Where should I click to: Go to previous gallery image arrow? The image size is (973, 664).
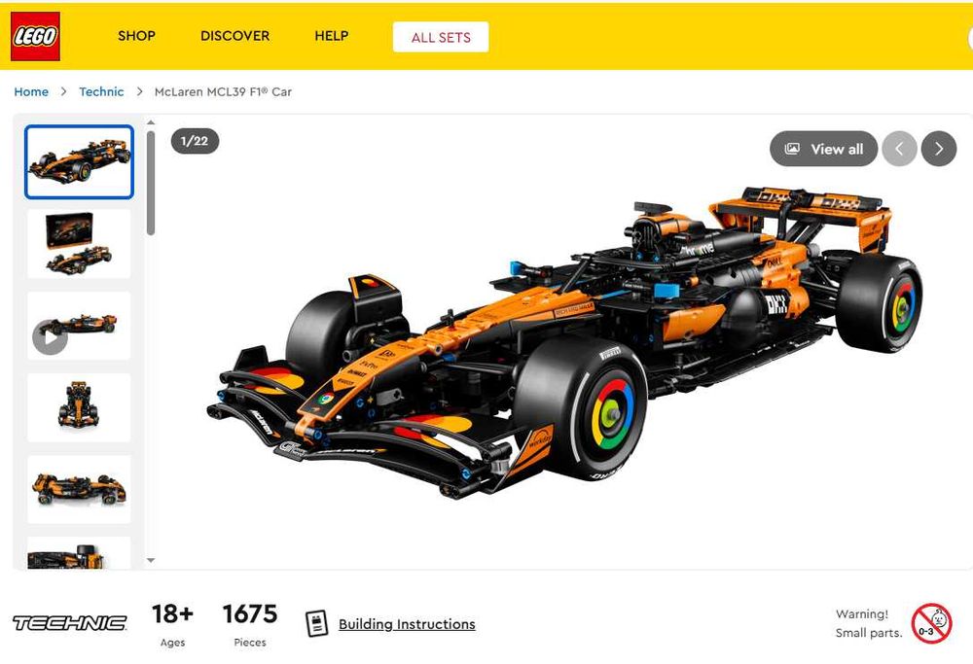pos(898,149)
